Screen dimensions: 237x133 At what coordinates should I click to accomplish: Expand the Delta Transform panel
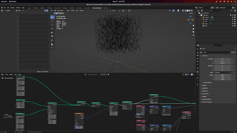click(207, 83)
